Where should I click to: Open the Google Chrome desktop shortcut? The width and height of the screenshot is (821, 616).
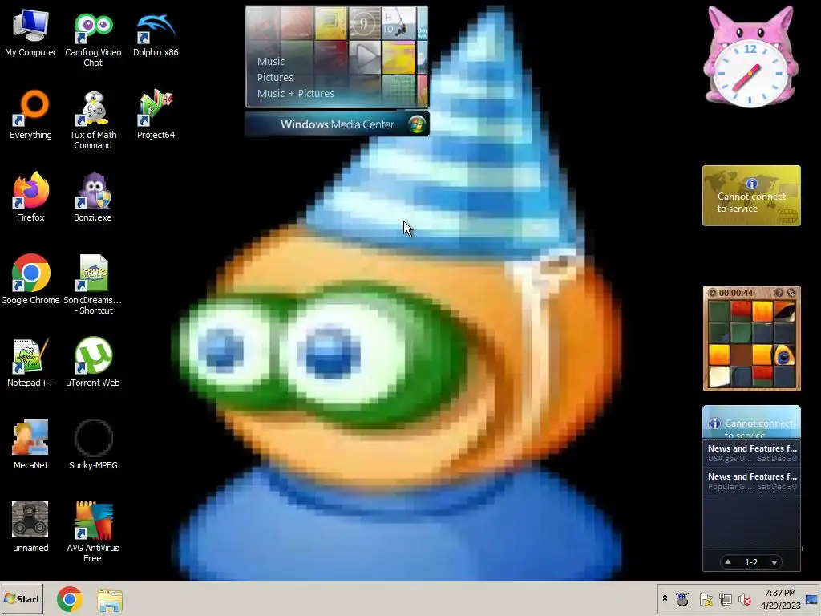point(30,280)
